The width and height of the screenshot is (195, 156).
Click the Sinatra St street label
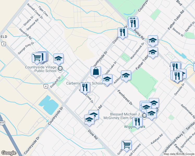tap(28, 21)
